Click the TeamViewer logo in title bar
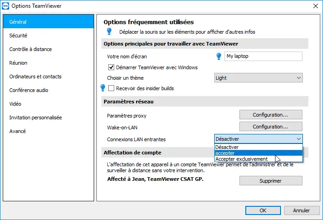This screenshot has height=220, width=323. [5, 6]
